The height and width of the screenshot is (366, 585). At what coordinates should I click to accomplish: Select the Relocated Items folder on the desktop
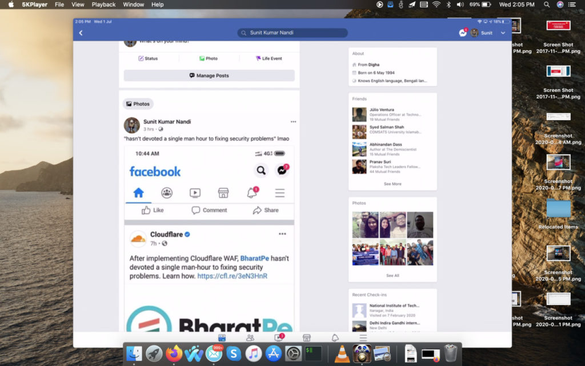click(558, 213)
